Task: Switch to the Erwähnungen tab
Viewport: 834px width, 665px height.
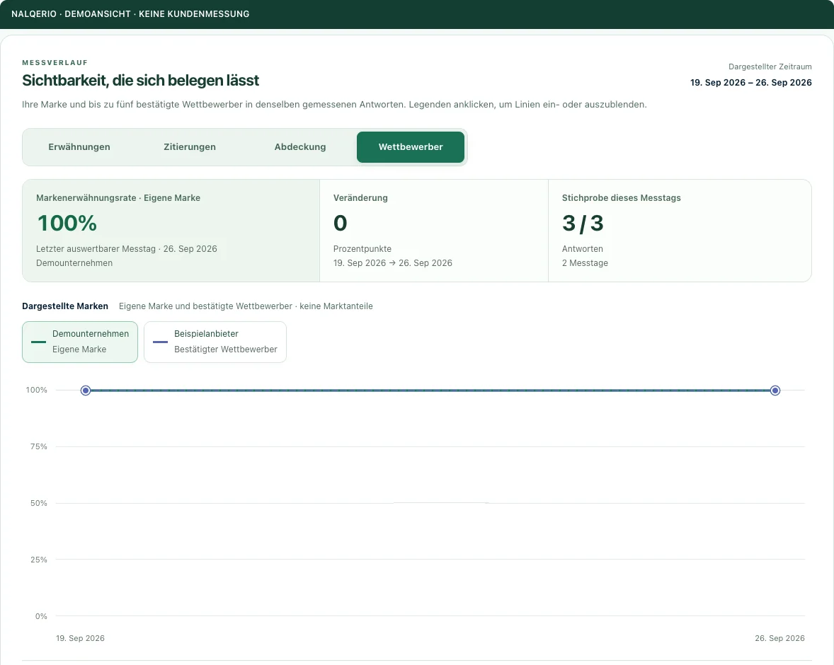Action: coord(79,146)
